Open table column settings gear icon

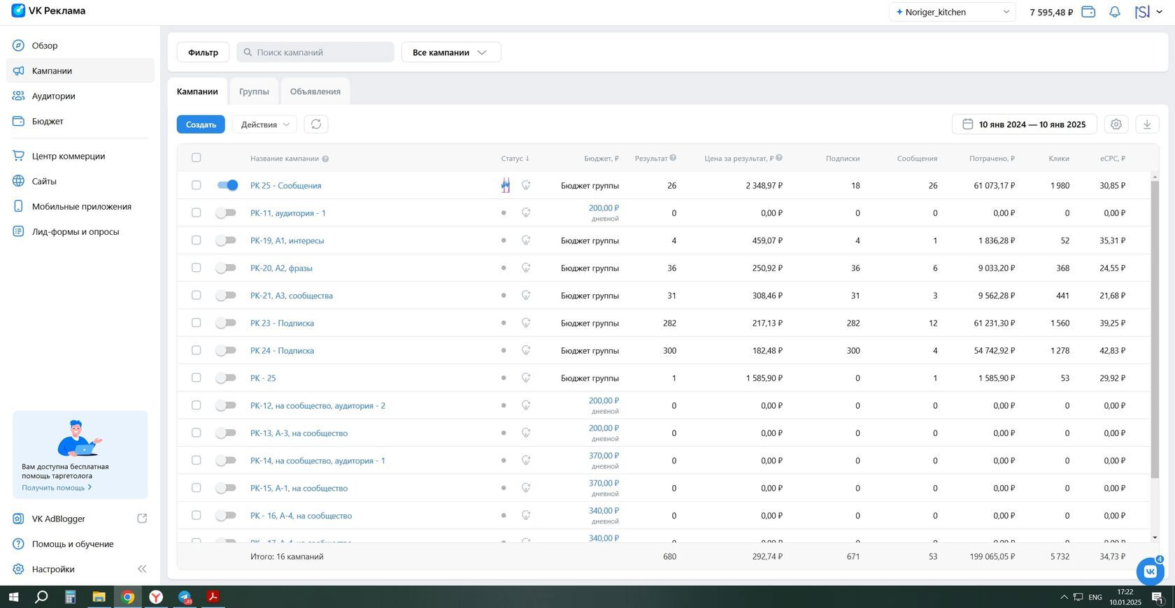click(x=1116, y=124)
